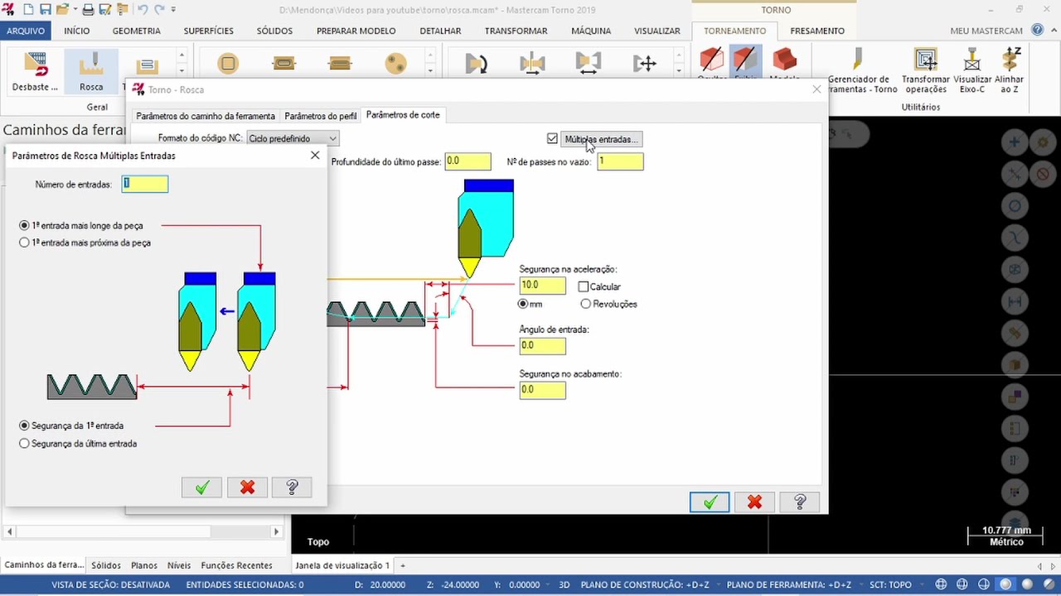Select the Revoluções radio button
The height and width of the screenshot is (596, 1061).
coord(586,304)
